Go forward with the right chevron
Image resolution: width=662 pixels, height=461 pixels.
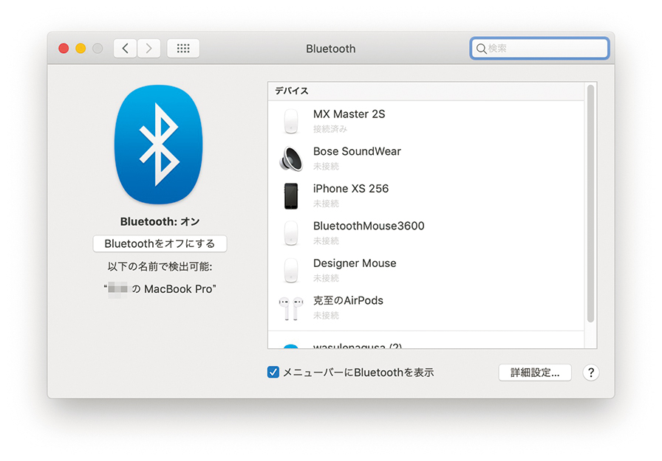(149, 49)
